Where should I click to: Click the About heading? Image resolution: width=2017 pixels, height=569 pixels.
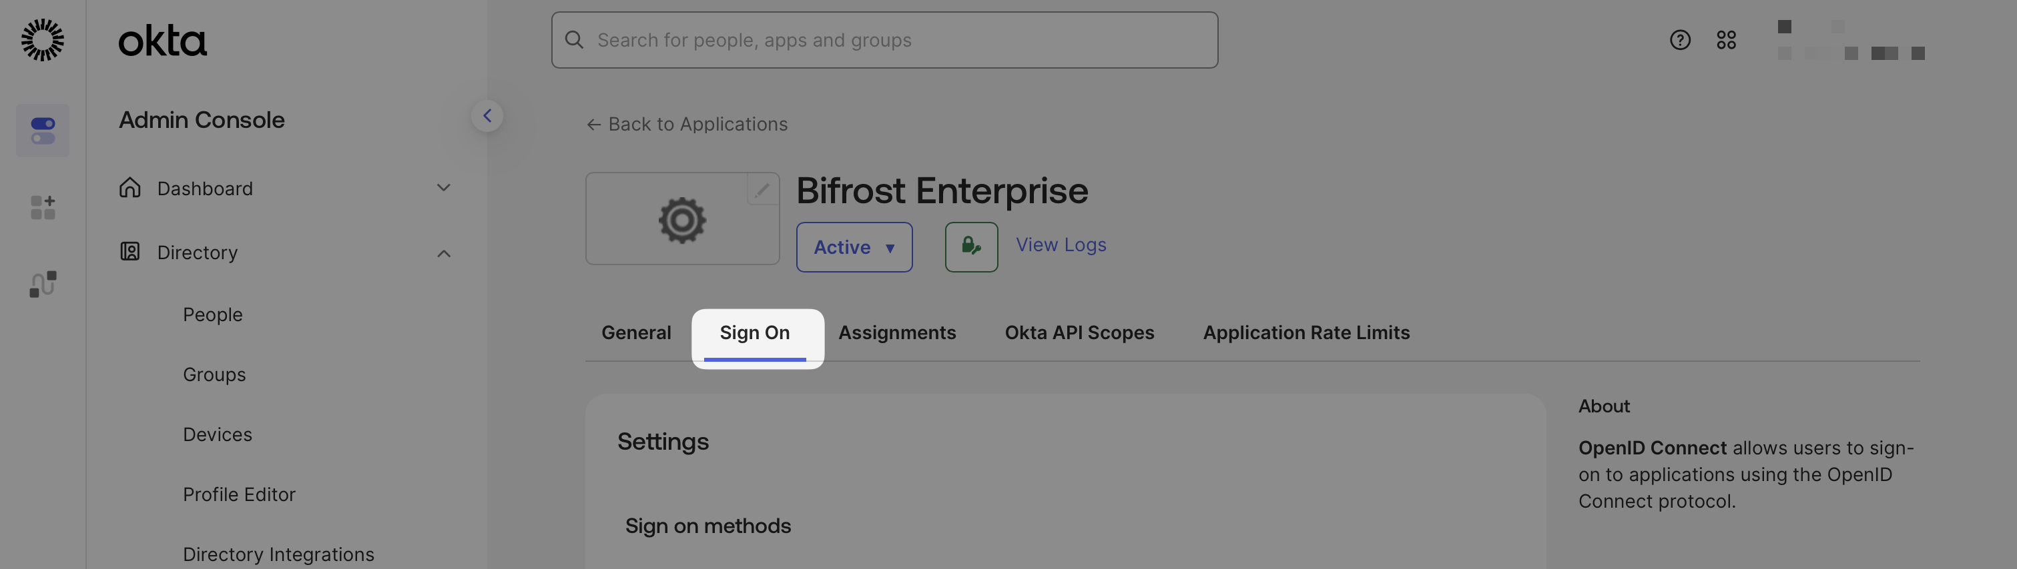click(1604, 406)
